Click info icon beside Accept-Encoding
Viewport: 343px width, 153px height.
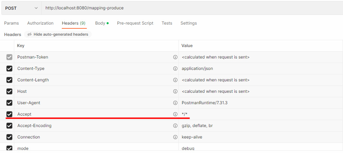click(175, 126)
